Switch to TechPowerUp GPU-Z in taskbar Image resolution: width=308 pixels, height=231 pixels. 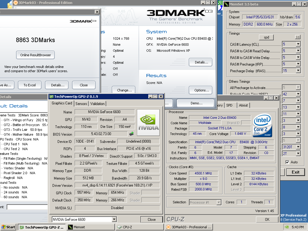point(42,227)
